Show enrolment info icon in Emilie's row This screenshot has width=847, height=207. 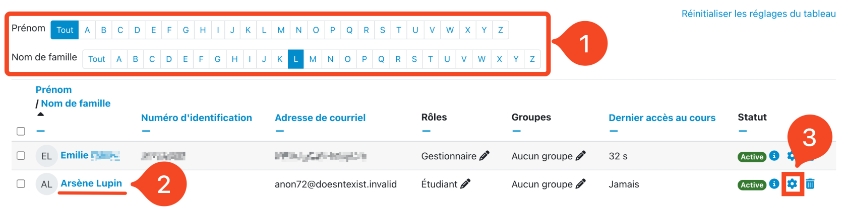click(774, 156)
